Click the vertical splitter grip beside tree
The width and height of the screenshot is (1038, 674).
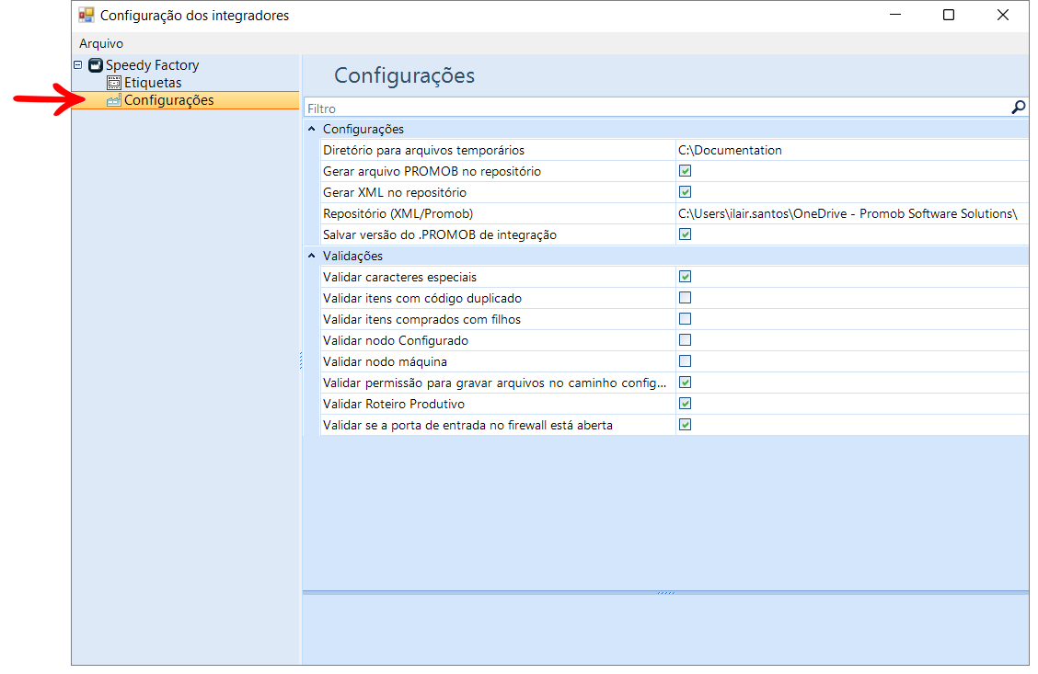coord(301,360)
